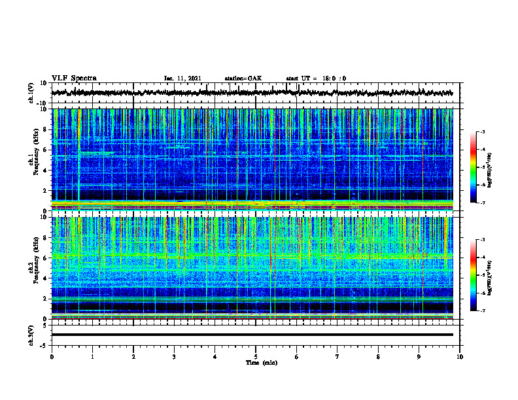Viewport: 518px width, 400px height.
Task: Click the "-5" tick on ch.3(V) axis
Action: tap(44, 346)
